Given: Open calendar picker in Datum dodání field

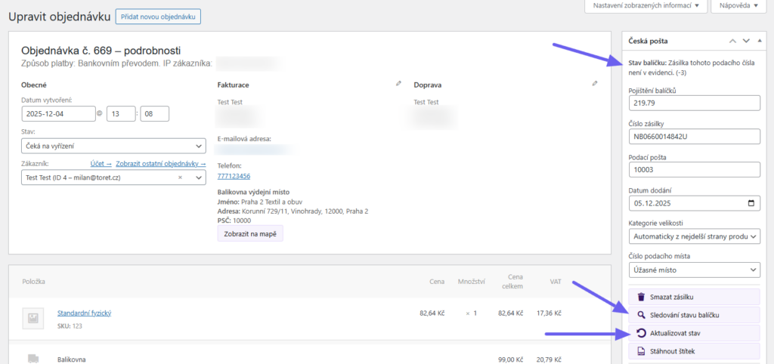Looking at the screenshot, I should [x=750, y=203].
